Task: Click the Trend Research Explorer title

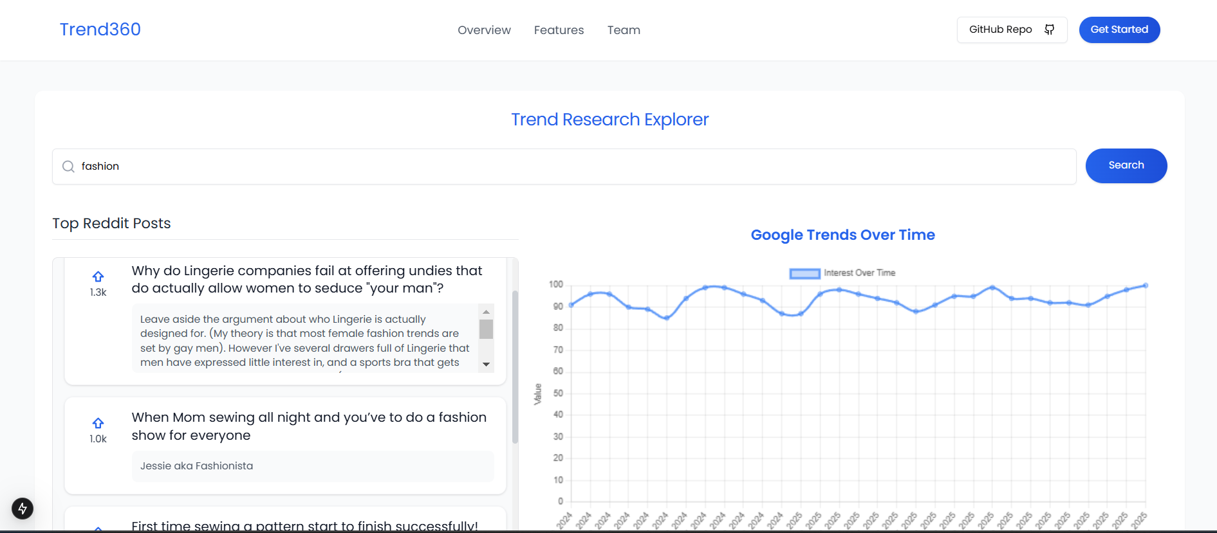Action: point(609,120)
